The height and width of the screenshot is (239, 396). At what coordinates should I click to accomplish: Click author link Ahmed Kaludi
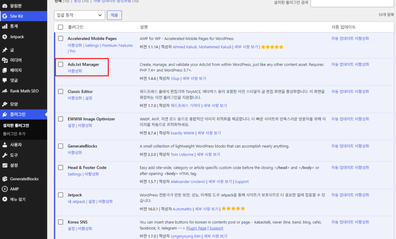tap(184, 47)
